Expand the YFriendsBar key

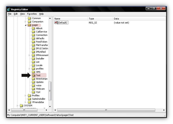(x=25, y=102)
